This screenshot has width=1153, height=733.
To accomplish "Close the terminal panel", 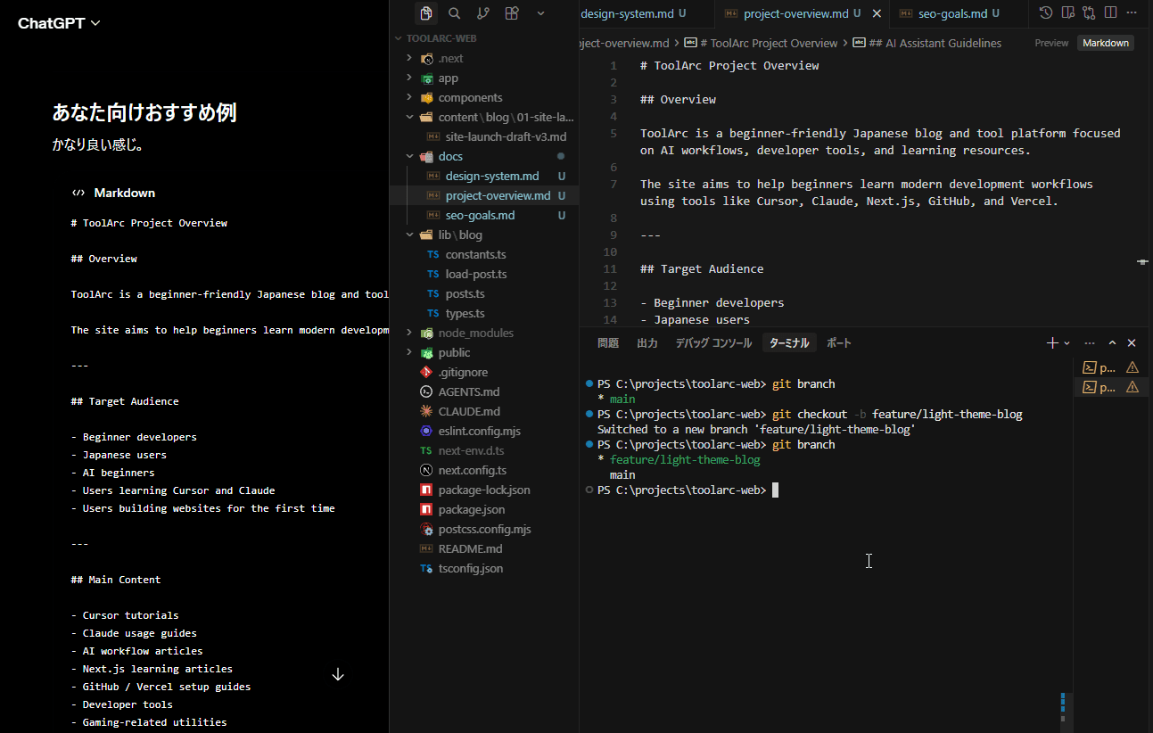I will click(1132, 342).
